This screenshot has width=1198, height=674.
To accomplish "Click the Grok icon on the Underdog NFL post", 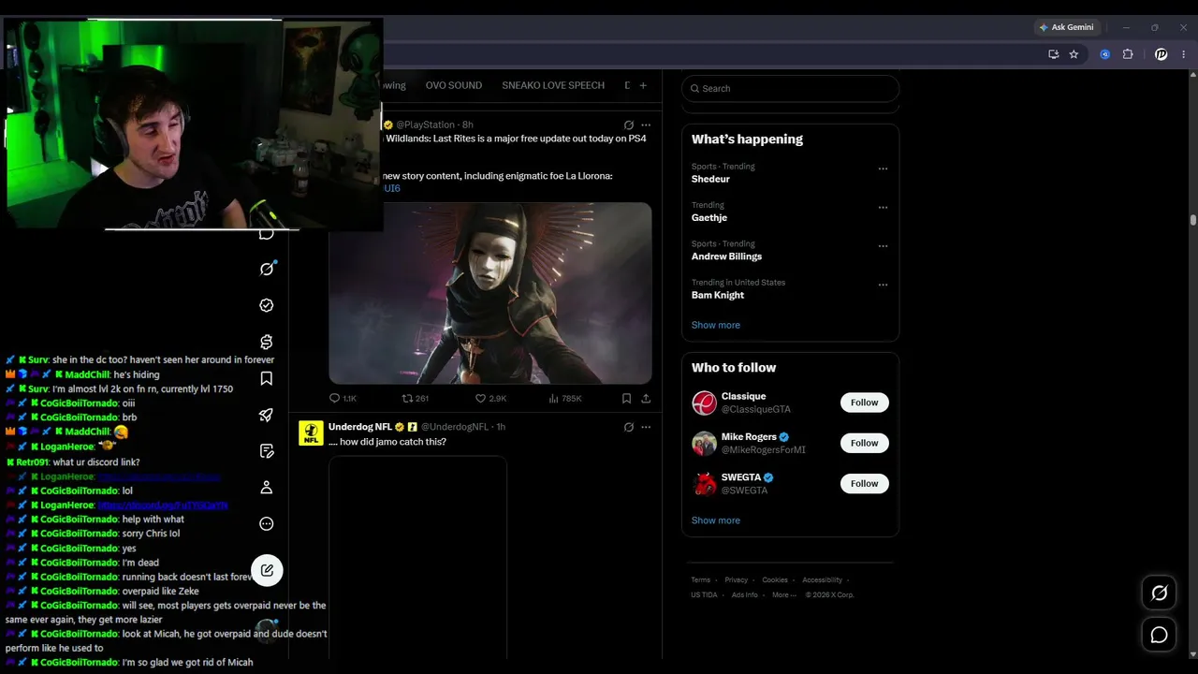I will click(629, 427).
